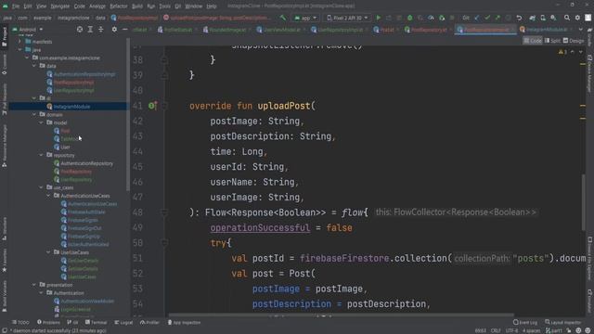Click the editor horizontal scrollbar
Image resolution: width=594 pixels, height=334 pixels.
(341, 315)
